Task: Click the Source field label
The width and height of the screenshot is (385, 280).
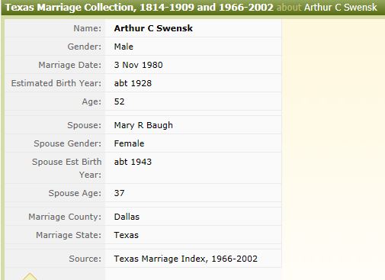Action: click(x=85, y=259)
